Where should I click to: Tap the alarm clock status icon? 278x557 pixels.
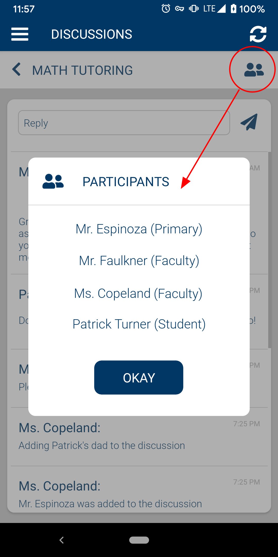tap(166, 9)
